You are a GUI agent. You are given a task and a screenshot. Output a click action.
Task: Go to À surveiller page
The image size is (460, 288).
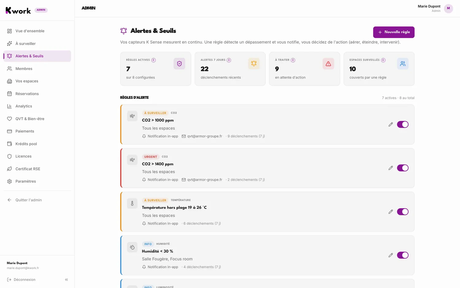tap(37, 44)
